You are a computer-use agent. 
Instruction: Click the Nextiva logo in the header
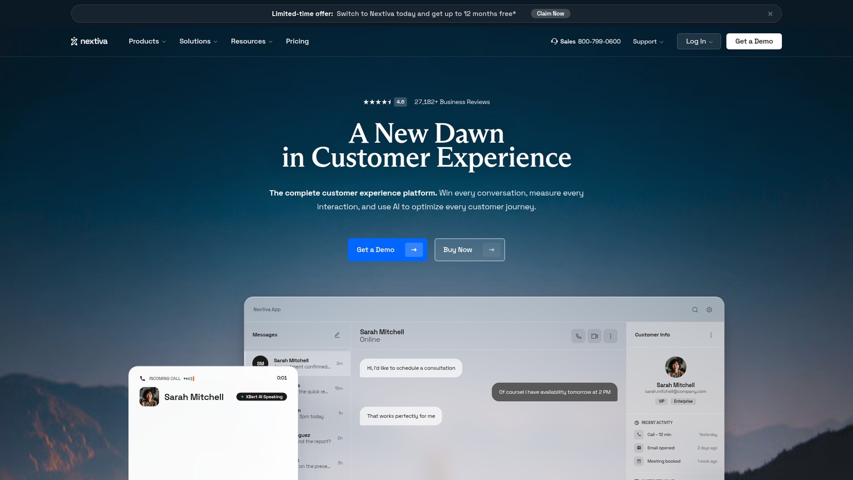click(x=89, y=41)
